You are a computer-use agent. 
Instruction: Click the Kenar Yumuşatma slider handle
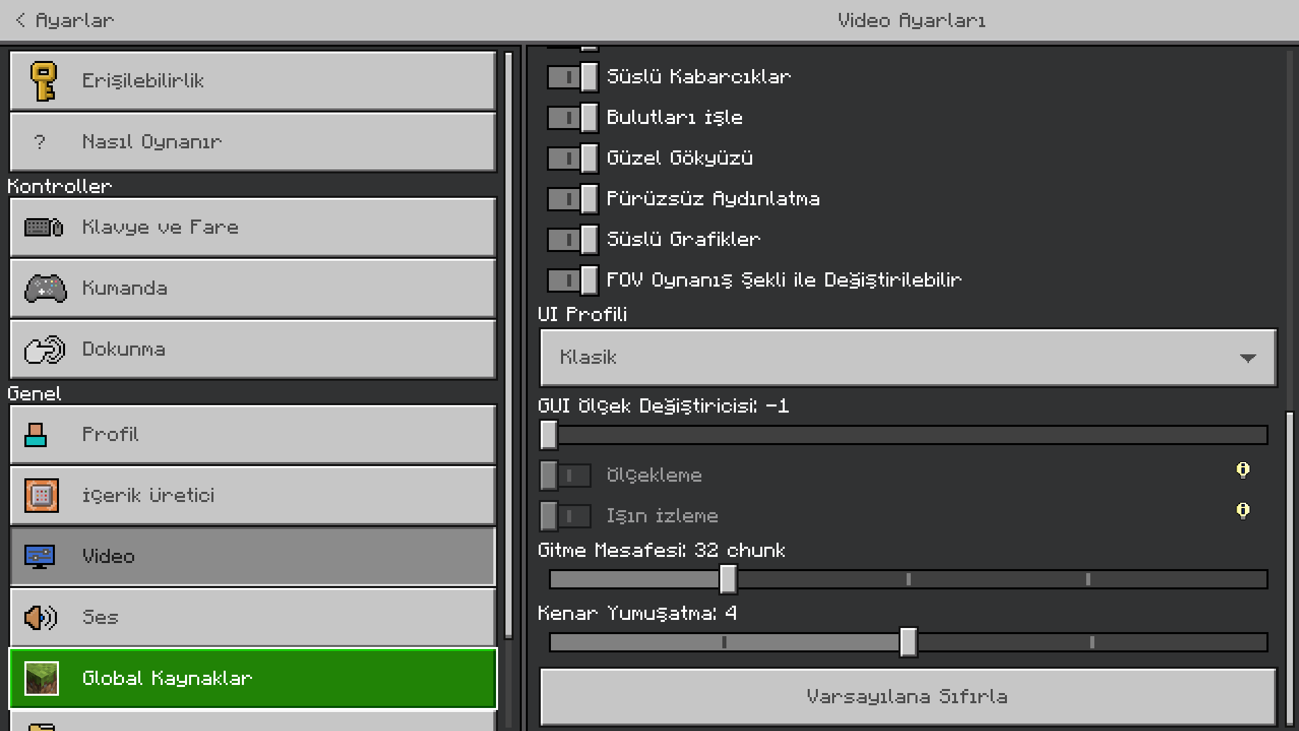pyautogui.click(x=909, y=642)
